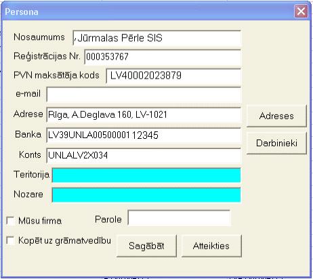Save the record with the Sagābāt button

click(146, 246)
